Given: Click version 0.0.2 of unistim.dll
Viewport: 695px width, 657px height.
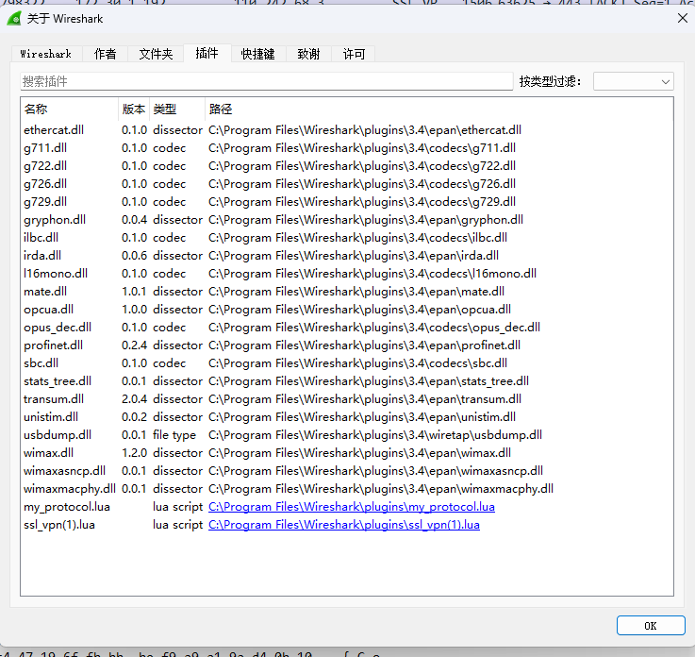Looking at the screenshot, I should pyautogui.click(x=134, y=417).
